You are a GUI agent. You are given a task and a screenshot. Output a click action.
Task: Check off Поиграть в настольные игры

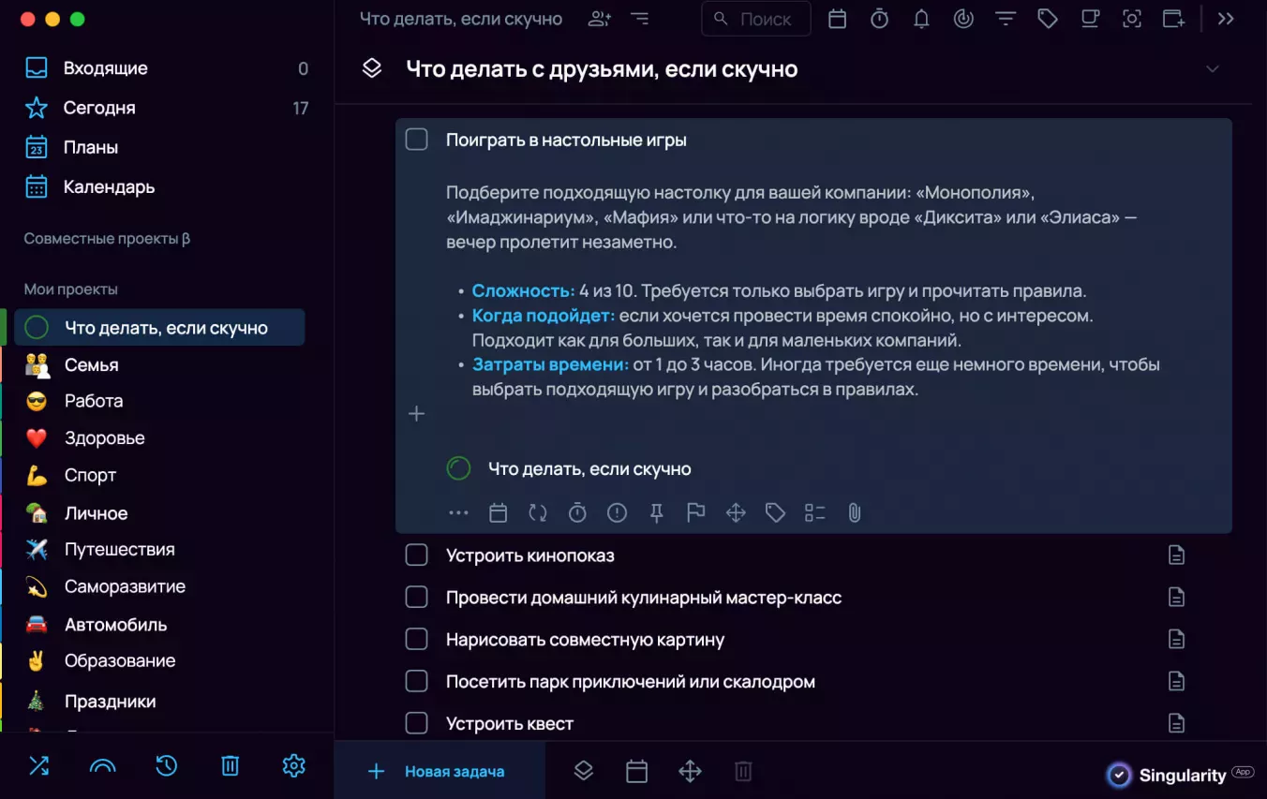click(x=416, y=140)
